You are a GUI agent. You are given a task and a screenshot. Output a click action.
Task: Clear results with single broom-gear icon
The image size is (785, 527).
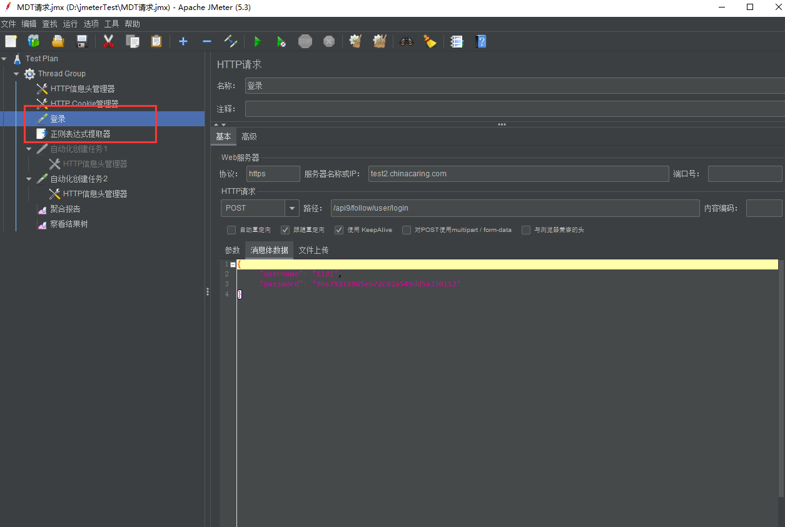pos(355,41)
